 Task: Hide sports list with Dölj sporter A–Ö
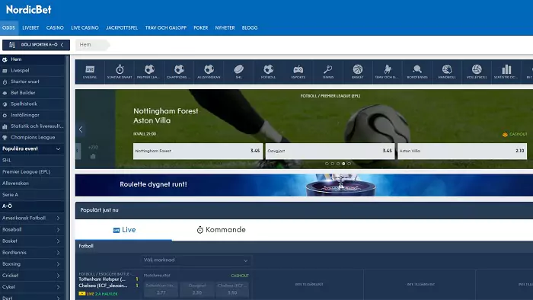click(x=36, y=45)
